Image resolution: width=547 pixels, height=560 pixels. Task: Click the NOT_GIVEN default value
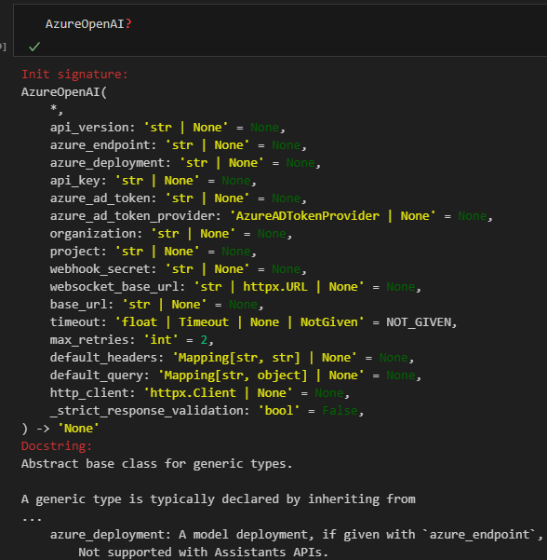419,322
